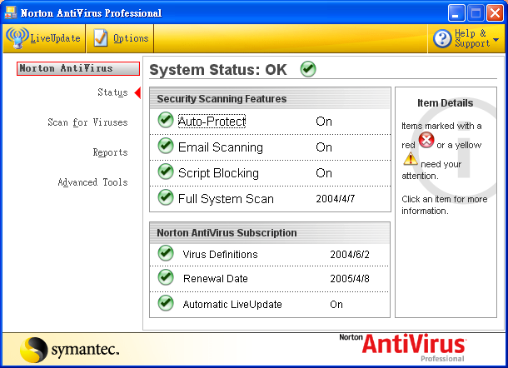Select the Norton AntiVirus sidebar header
The image size is (508, 368).
78,68
